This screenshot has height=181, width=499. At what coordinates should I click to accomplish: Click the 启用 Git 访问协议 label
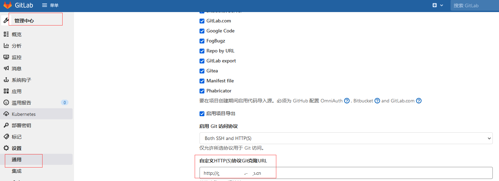pos(219,126)
